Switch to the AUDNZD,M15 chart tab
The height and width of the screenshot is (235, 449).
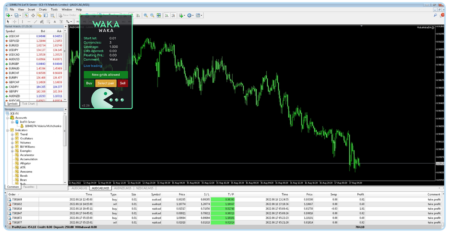pos(122,188)
